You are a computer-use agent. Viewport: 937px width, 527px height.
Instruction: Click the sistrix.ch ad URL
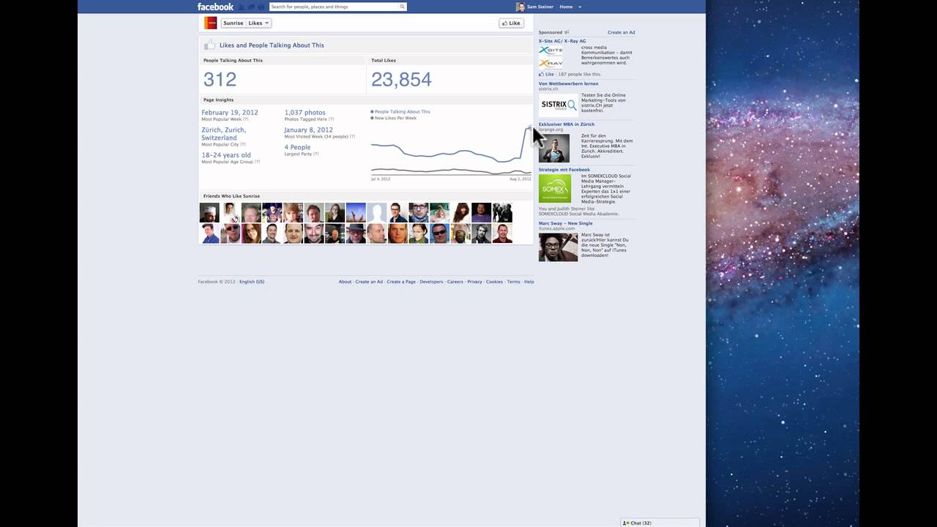[x=548, y=89]
